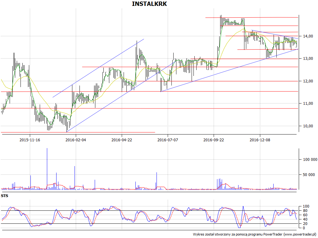Click the 100 000 volume axis label
Image resolution: width=318 pixels, height=238 pixels.
(310, 160)
